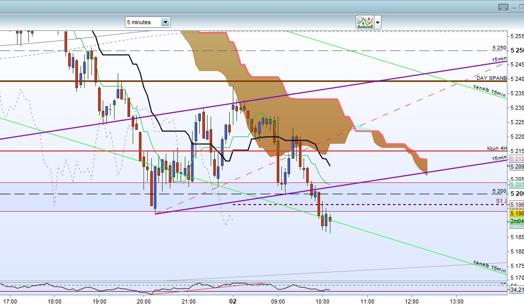Click the 10:00 time axis label

point(323,301)
